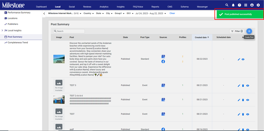
Task: Open the Country dropdown
Action: click(x=89, y=14)
